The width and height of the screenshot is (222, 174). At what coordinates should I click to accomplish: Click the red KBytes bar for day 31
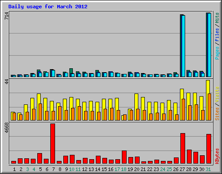click(x=209, y=149)
